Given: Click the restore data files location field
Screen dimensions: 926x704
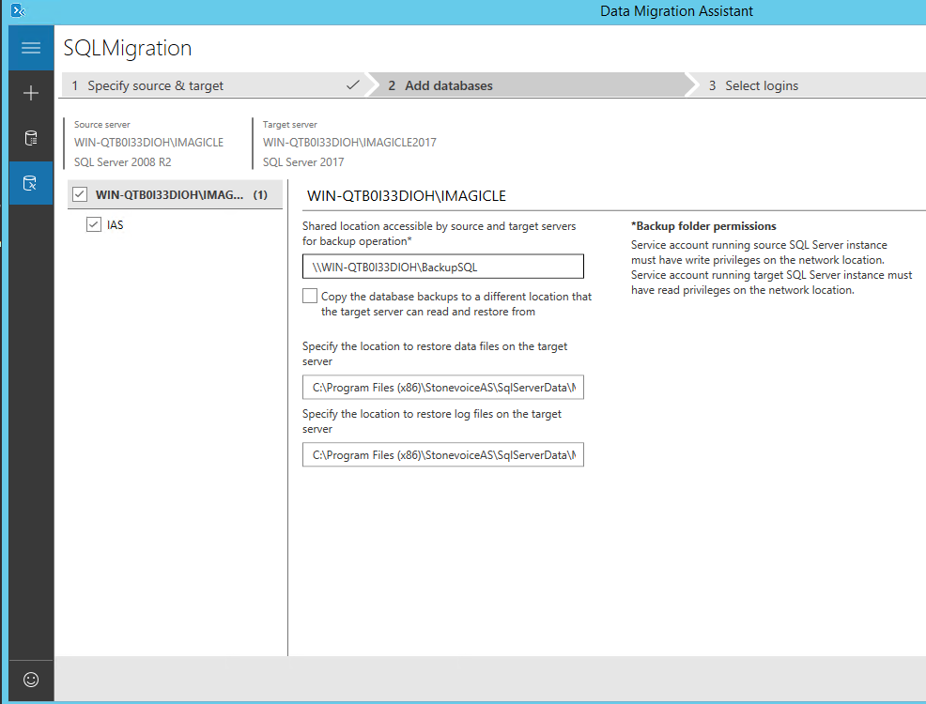Looking at the screenshot, I should point(442,387).
